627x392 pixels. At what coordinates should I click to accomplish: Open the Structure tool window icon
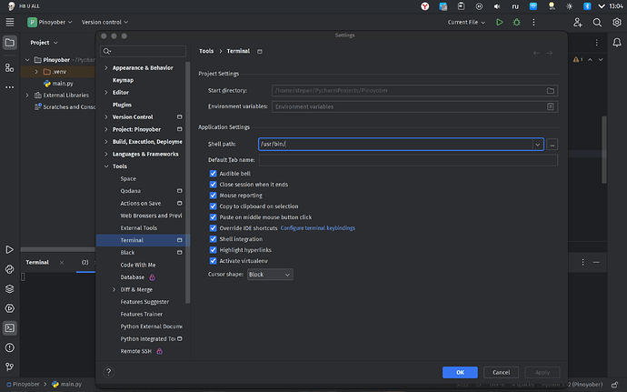click(10, 67)
